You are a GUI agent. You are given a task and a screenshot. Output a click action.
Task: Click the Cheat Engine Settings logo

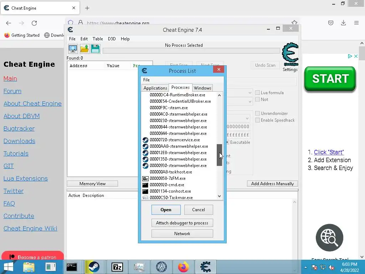click(290, 55)
